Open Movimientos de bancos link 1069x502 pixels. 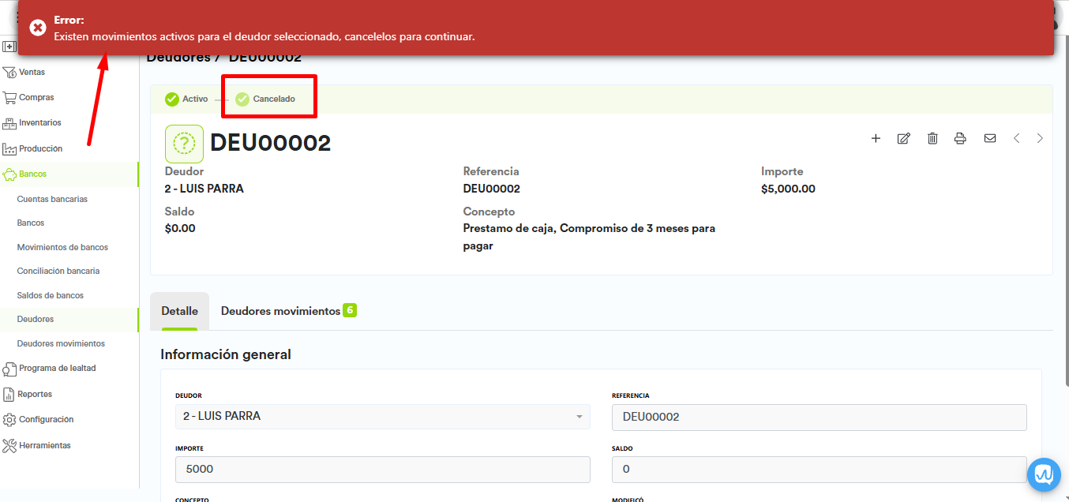(62, 248)
